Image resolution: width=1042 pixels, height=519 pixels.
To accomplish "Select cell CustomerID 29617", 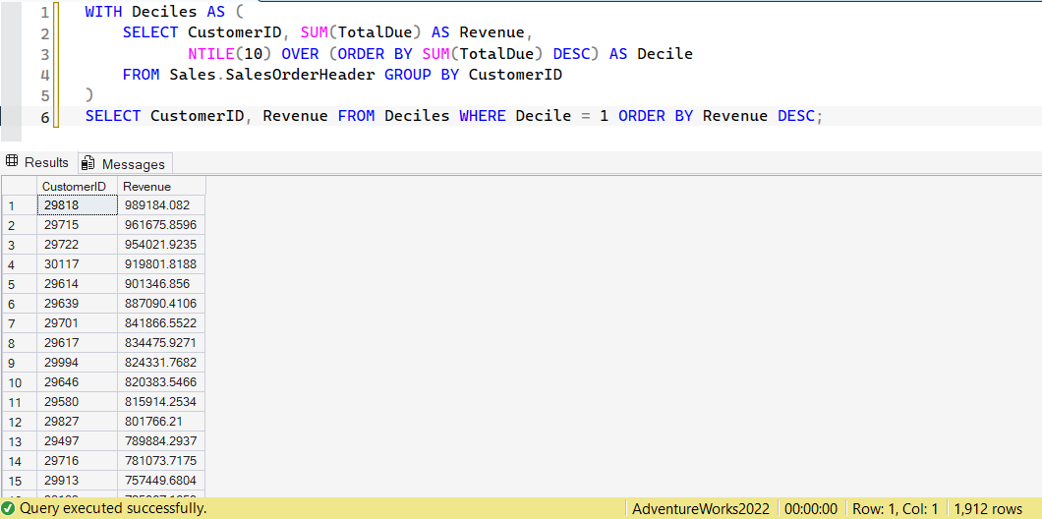I will pyautogui.click(x=77, y=343).
